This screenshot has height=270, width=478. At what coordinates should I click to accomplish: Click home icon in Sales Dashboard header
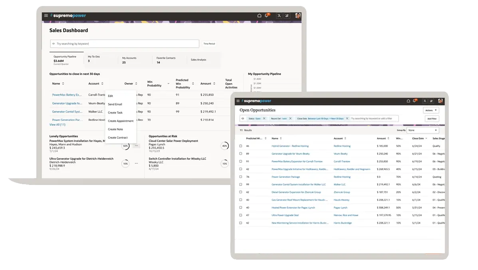click(259, 16)
